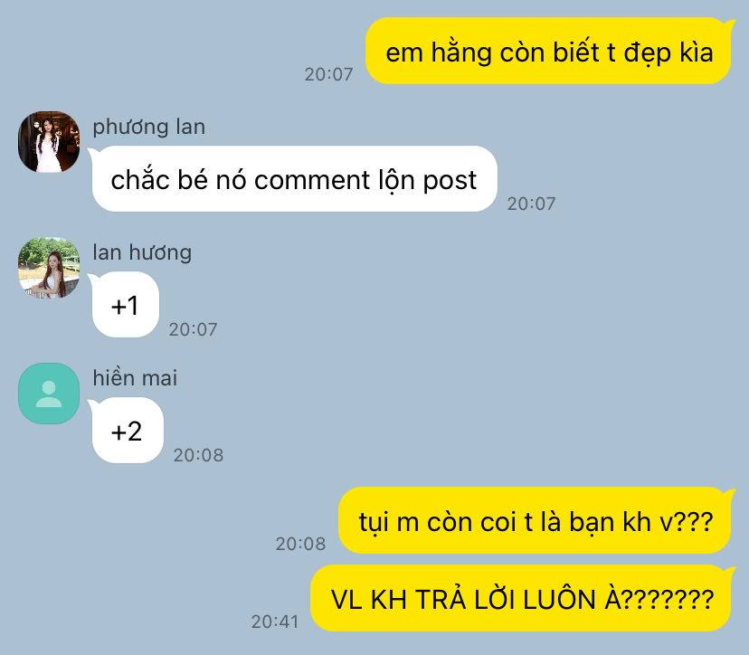Tap the 'VL KH TRẢ LỜI LUÔN À' message
Screen dimensions: 749x655
click(522, 598)
